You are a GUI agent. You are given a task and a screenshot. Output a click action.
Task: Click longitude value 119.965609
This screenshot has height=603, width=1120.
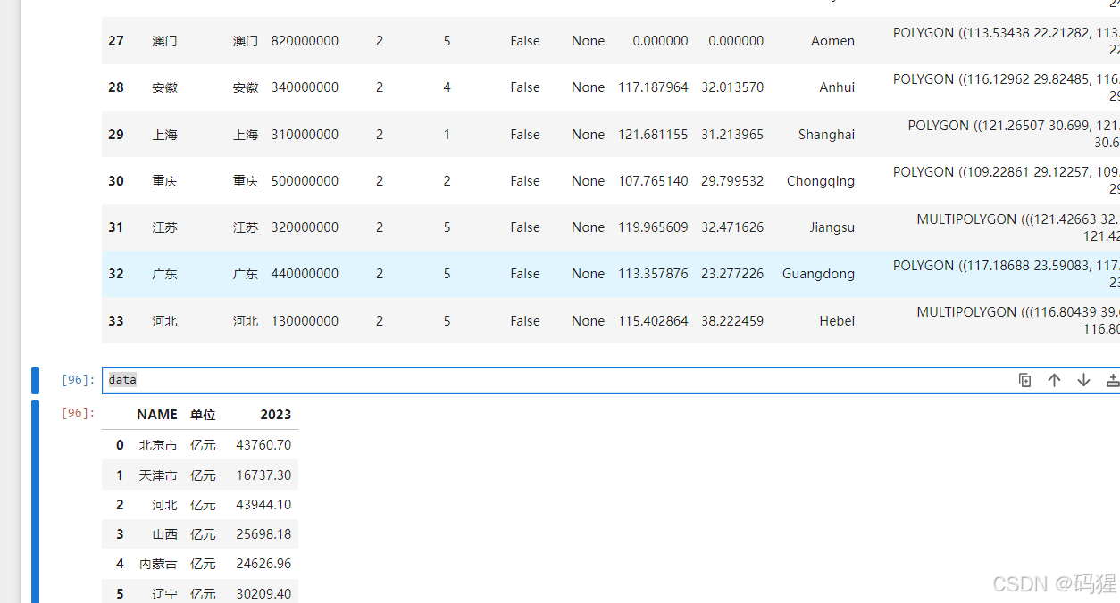[653, 227]
